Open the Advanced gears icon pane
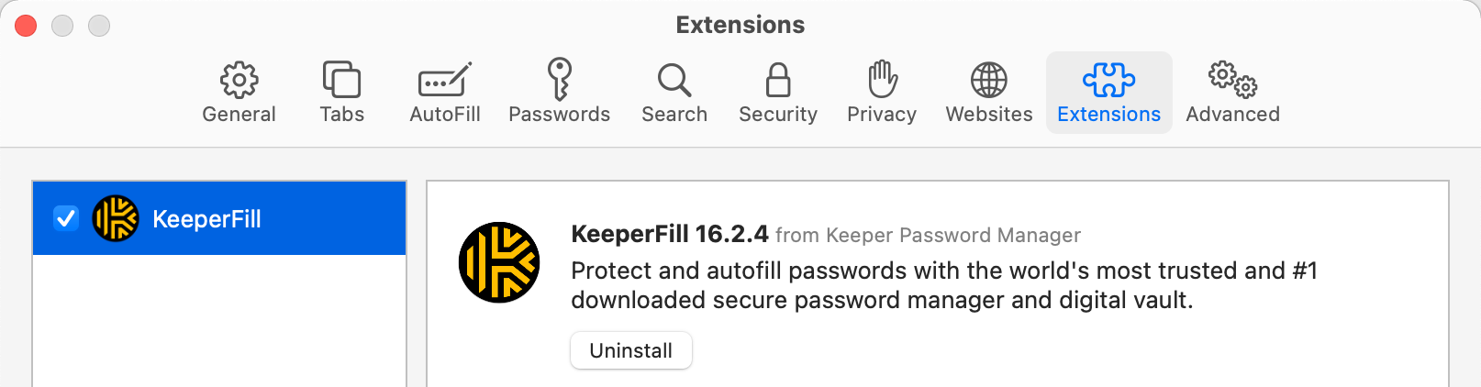 pyautogui.click(x=1232, y=80)
